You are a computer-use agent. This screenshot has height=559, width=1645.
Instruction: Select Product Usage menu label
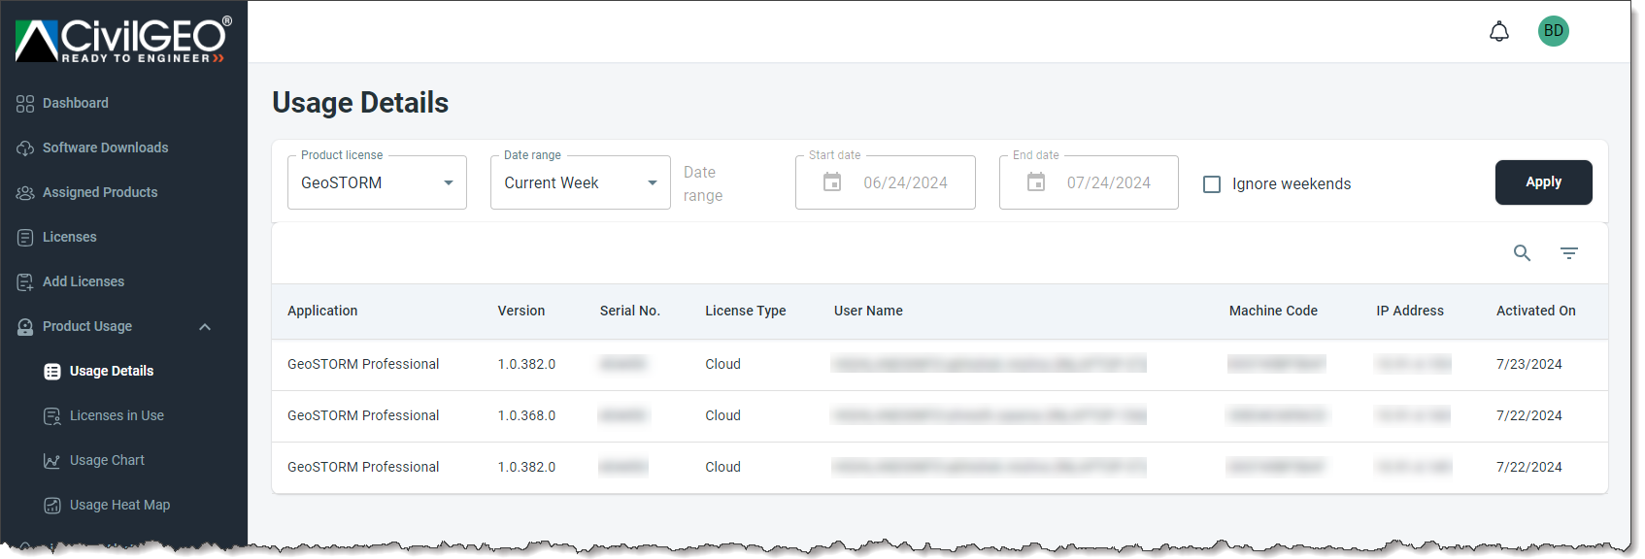(87, 326)
